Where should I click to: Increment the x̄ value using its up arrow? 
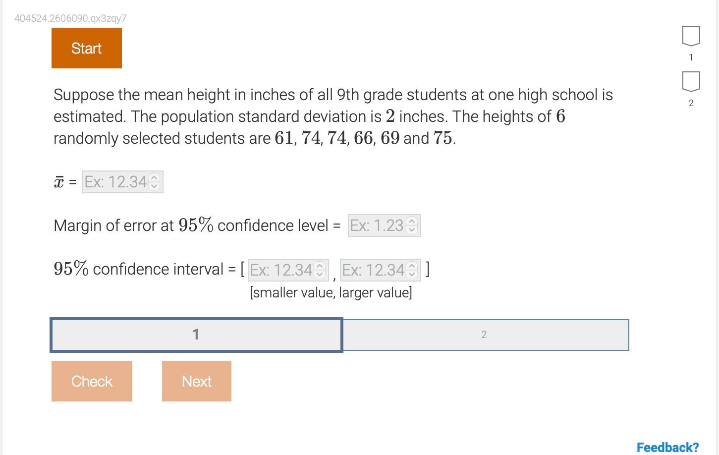coord(154,178)
